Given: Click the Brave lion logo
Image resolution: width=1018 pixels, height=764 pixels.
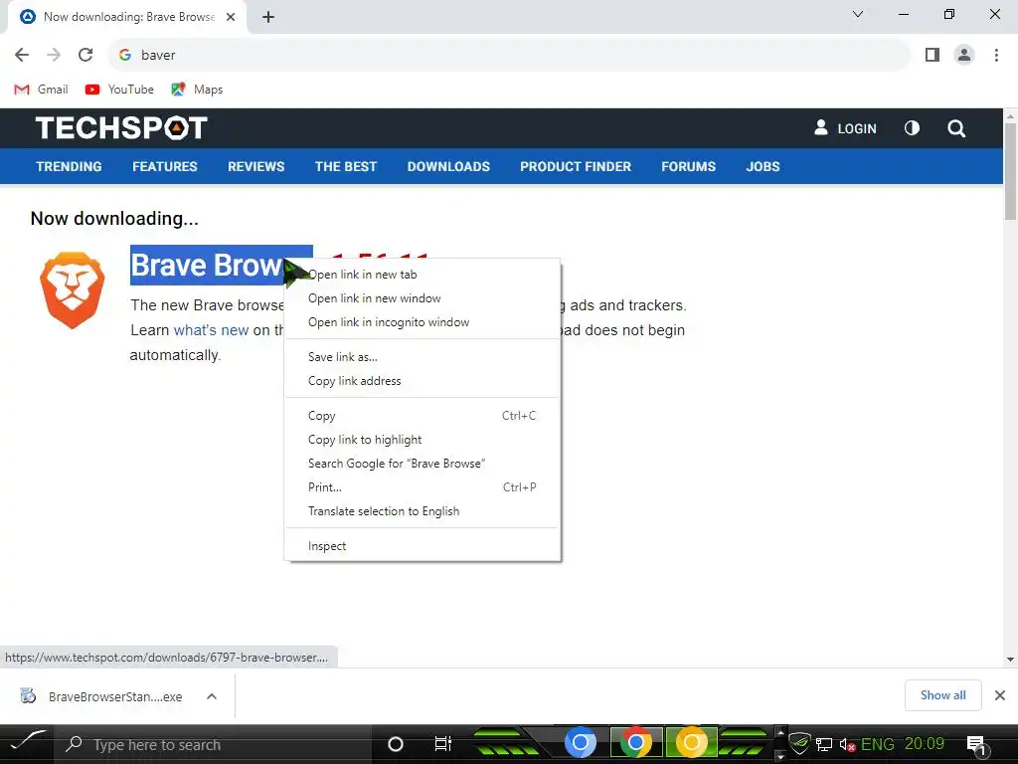Looking at the screenshot, I should click(x=72, y=289).
